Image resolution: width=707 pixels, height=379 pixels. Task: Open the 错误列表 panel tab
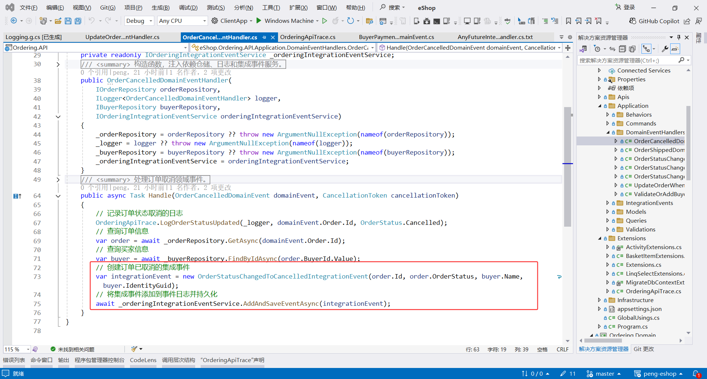14,360
